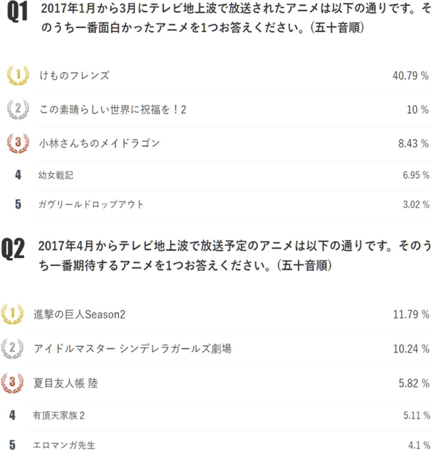This screenshot has width=433, height=451.
Task: Select the 幼女戦記 entry
Action: tap(56, 175)
